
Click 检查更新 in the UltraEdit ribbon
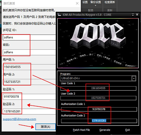click(110, 2)
